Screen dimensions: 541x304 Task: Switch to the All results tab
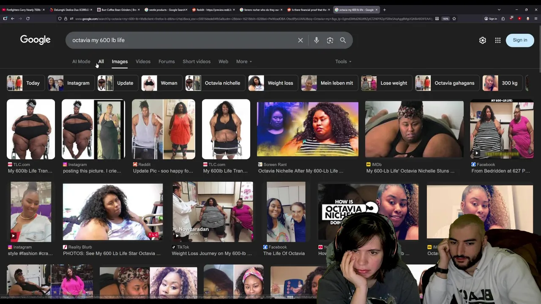point(101,62)
